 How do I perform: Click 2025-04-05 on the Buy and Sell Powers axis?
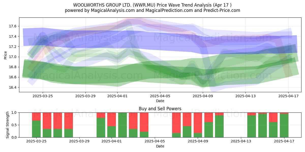(x=155, y=141)
